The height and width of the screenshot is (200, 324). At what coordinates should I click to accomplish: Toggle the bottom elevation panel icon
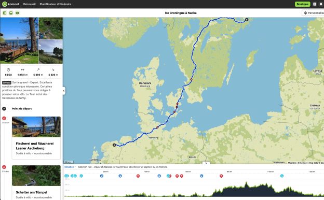pos(11,13)
